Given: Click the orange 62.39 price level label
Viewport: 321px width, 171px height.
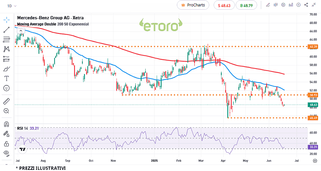Looking at the screenshot, I should 313,46.
